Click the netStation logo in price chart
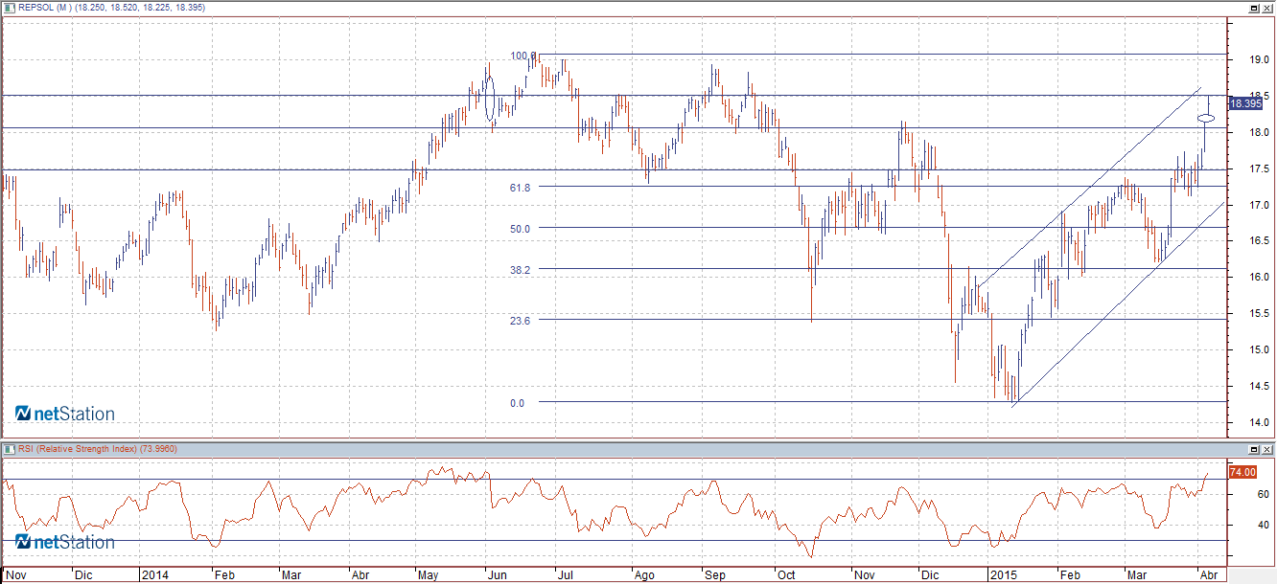The width and height of the screenshot is (1277, 584). 65,414
